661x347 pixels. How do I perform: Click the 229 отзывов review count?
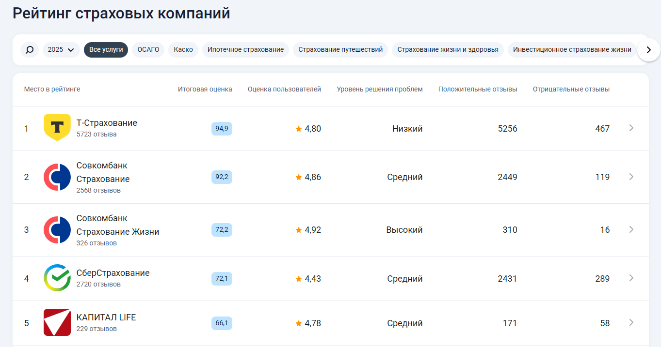97,329
